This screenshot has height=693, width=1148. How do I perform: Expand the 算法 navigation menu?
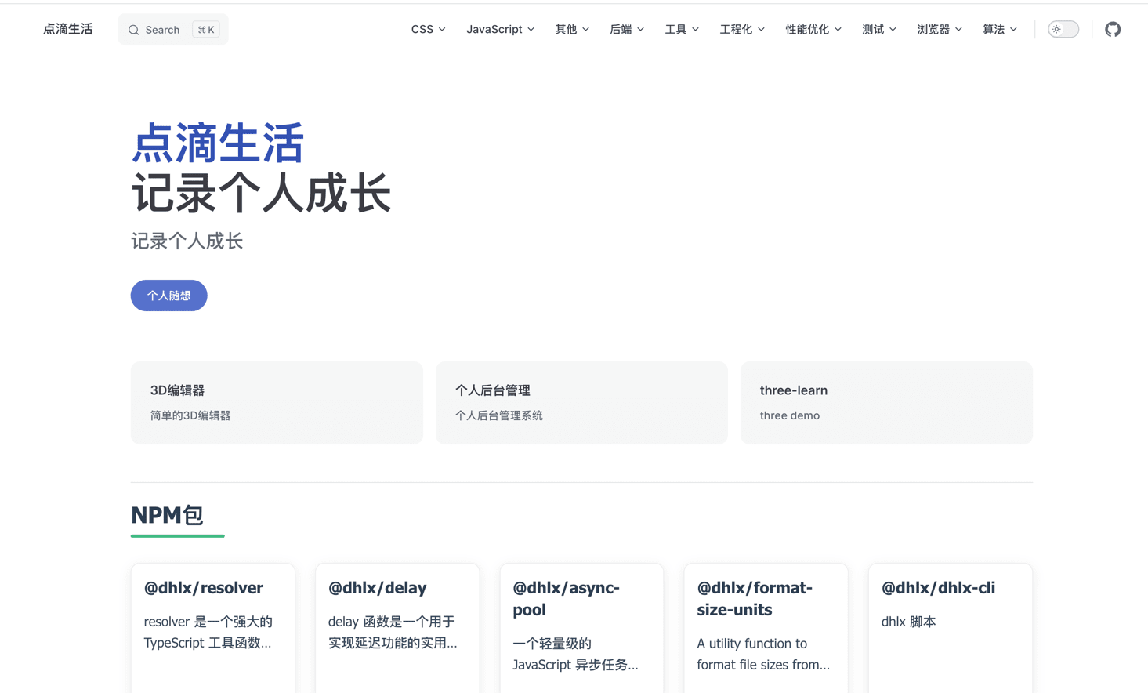pyautogui.click(x=999, y=30)
